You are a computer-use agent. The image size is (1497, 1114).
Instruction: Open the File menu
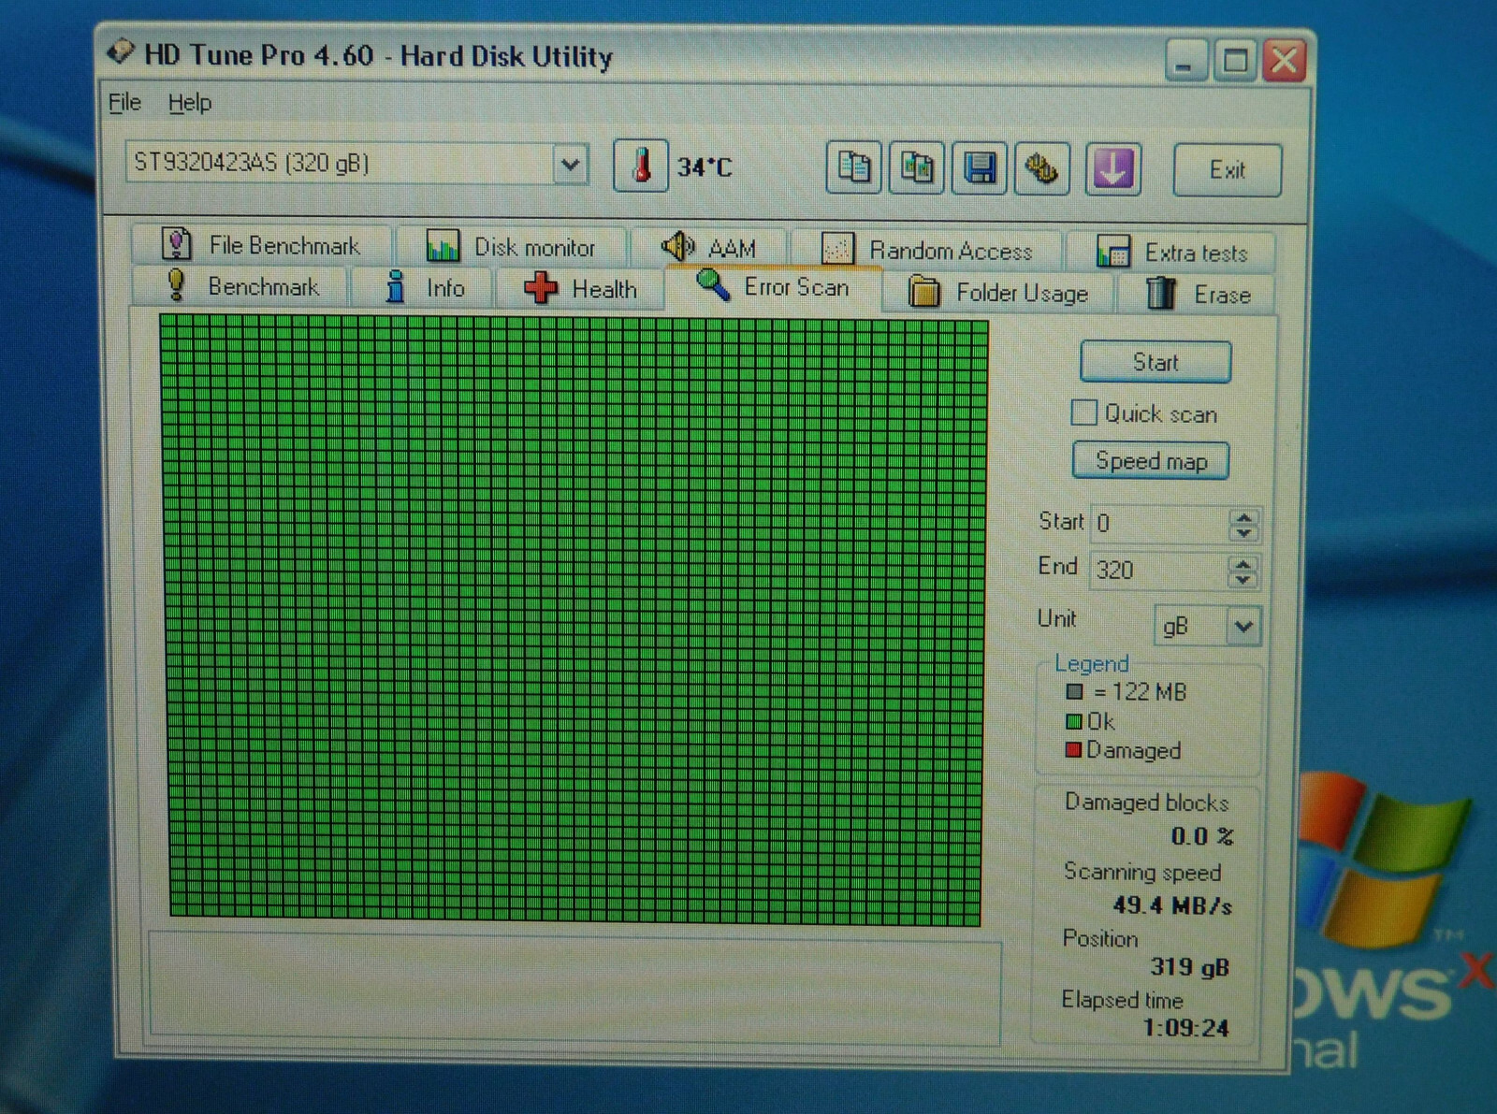(x=124, y=102)
